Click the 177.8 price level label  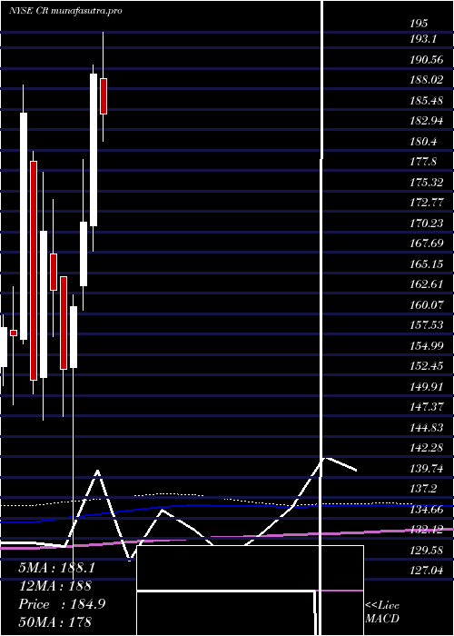[x=423, y=162]
